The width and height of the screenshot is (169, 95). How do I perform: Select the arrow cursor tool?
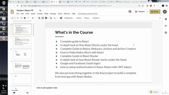39,18
